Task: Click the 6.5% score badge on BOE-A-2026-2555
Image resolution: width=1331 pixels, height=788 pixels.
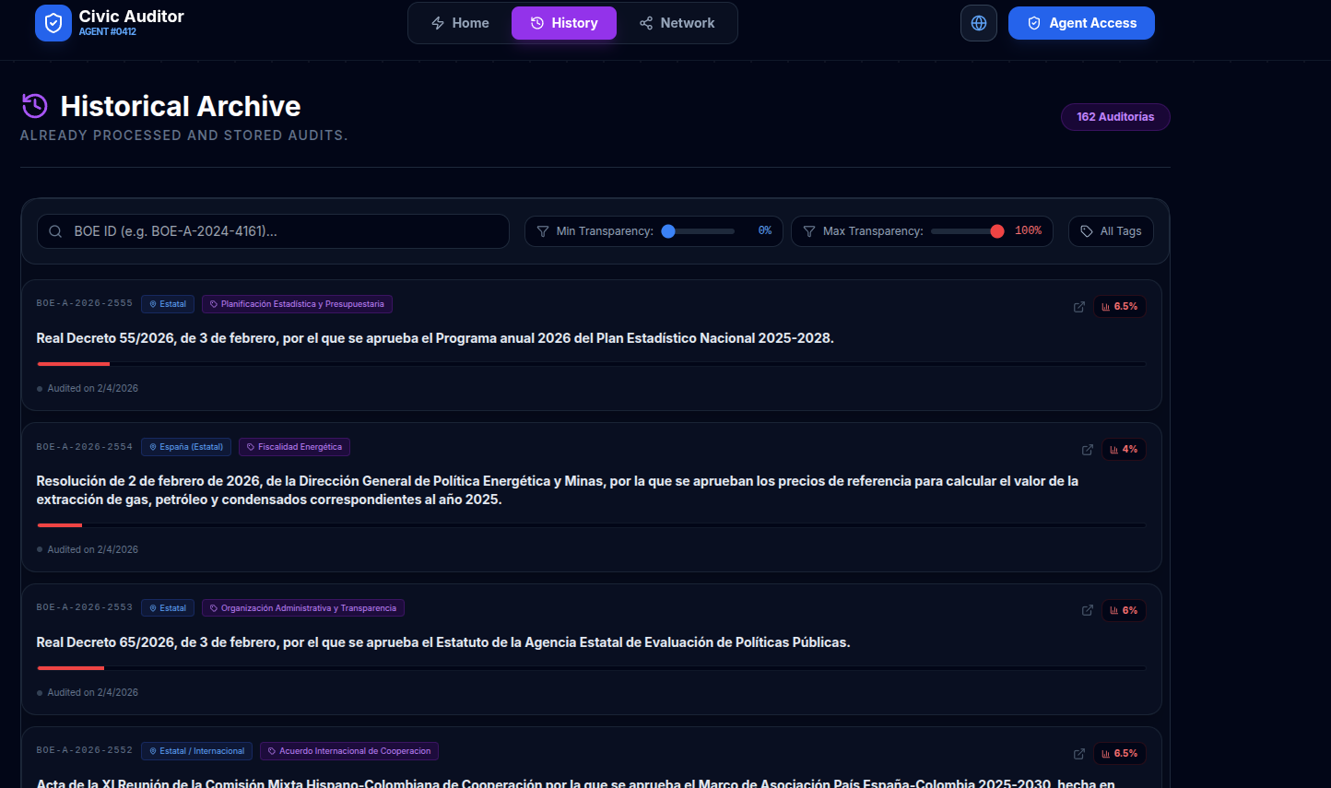Action: (1120, 307)
